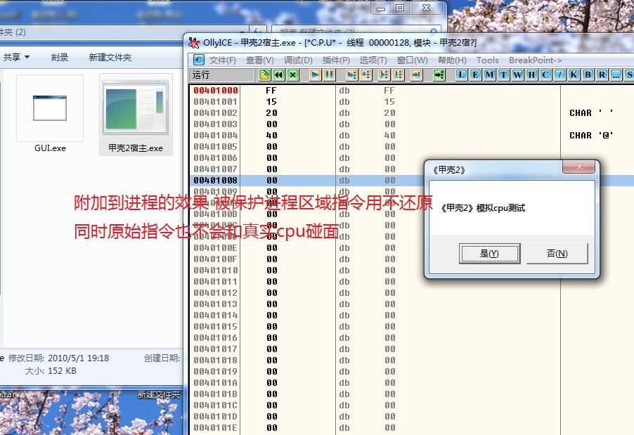Show CPU window with C toolbar button

point(546,74)
